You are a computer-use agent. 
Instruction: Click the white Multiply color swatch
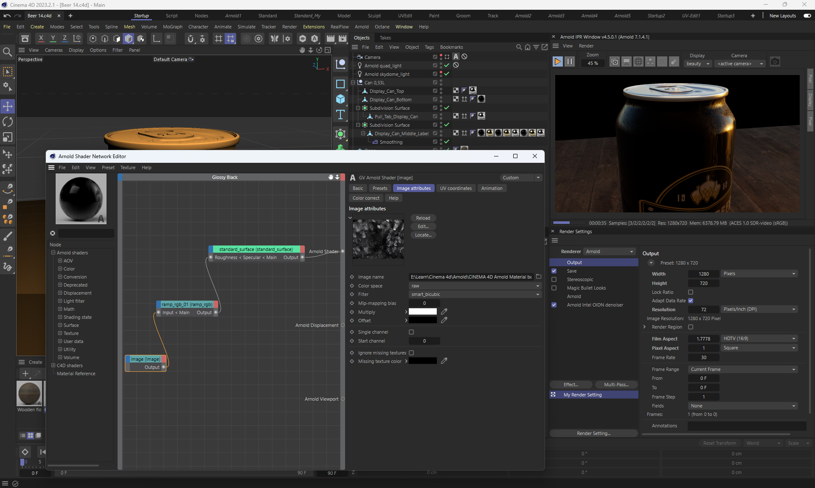click(x=422, y=312)
